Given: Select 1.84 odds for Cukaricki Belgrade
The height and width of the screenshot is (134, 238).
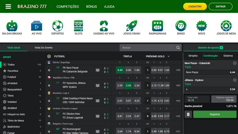Looking at the screenshot, I should [x=137, y=70].
